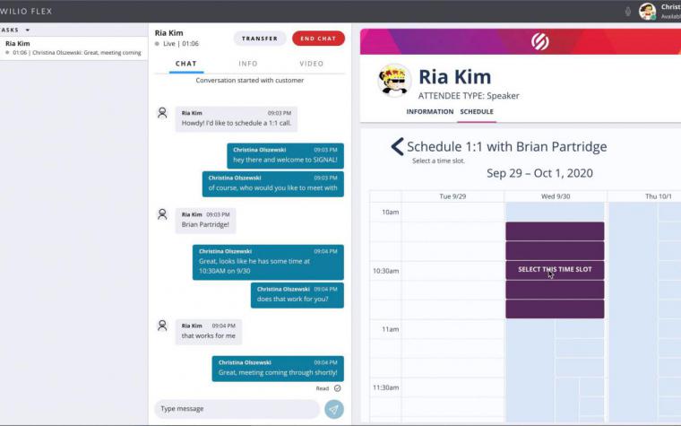
Task: Click the live status dot under Ria Kim
Action: [157, 43]
